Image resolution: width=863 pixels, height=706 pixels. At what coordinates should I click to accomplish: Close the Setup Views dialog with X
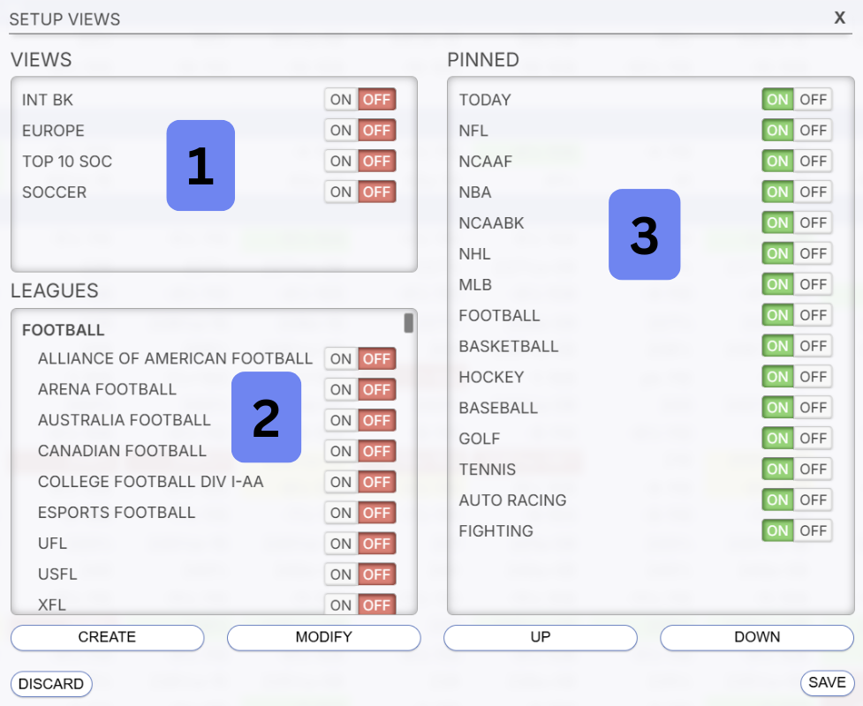click(x=839, y=18)
